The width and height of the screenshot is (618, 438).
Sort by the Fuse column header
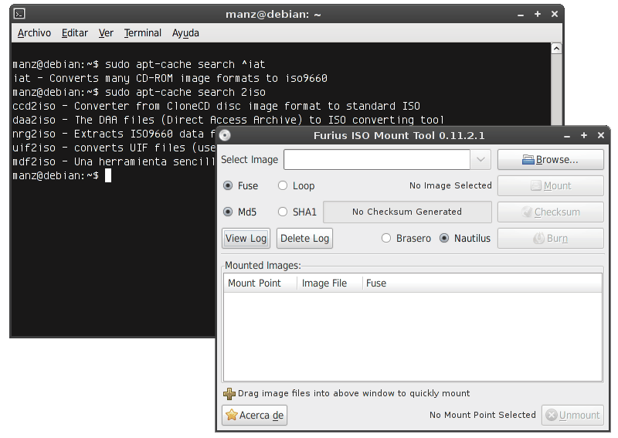(482, 284)
